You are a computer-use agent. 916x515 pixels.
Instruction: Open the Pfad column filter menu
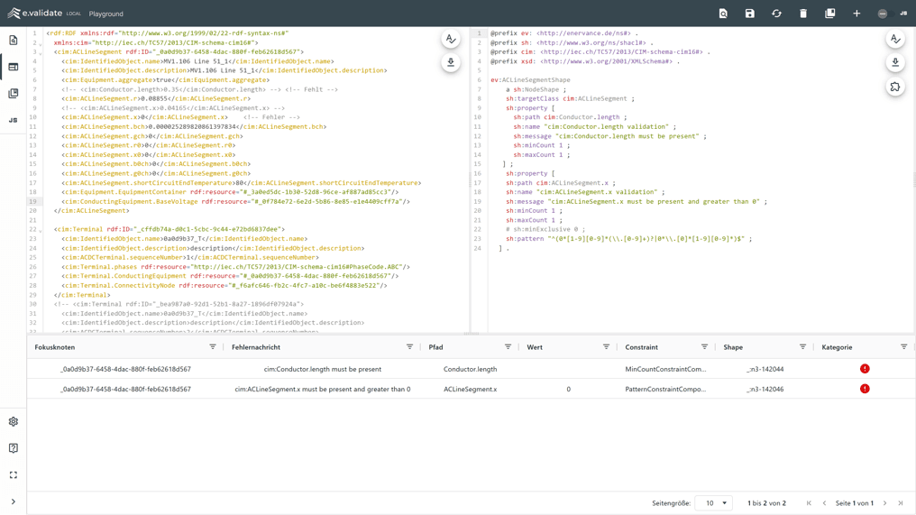point(508,346)
